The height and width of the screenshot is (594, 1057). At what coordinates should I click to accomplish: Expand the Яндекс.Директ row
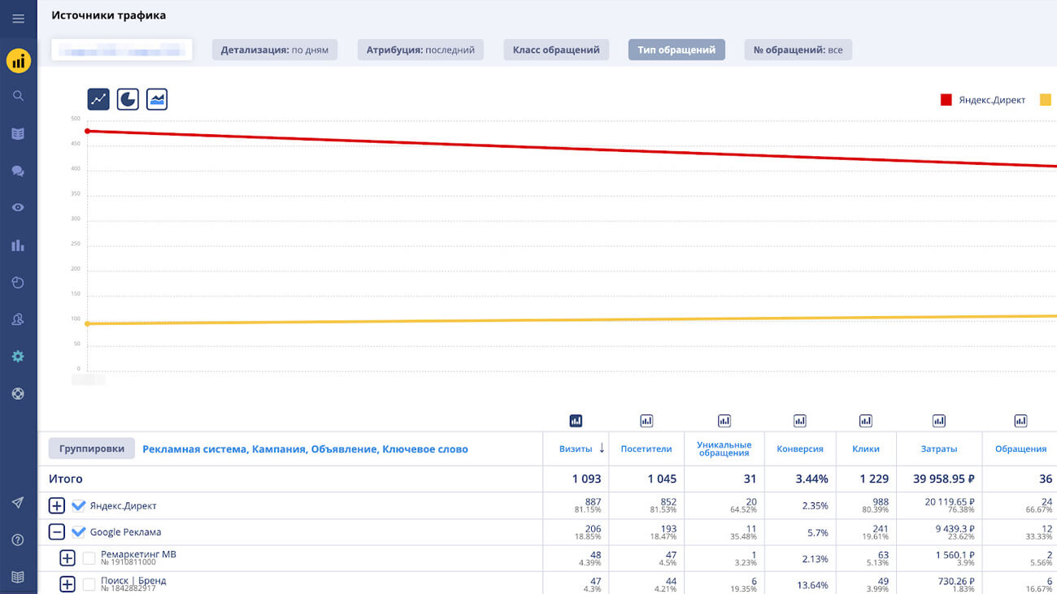pos(56,506)
